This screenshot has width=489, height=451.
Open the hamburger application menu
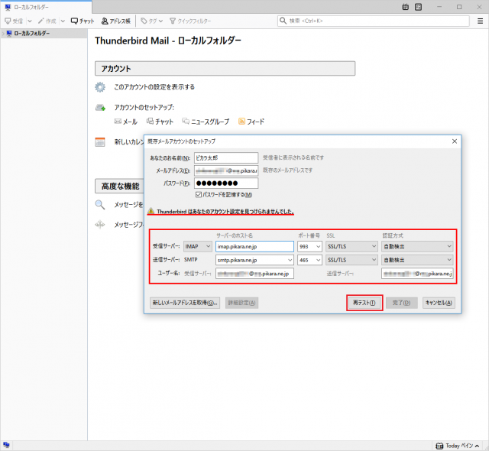tap(479, 21)
